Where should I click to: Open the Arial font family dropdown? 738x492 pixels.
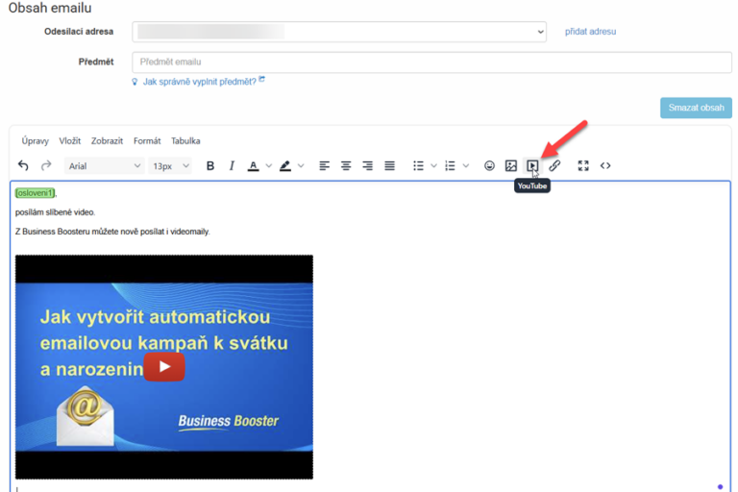click(105, 166)
